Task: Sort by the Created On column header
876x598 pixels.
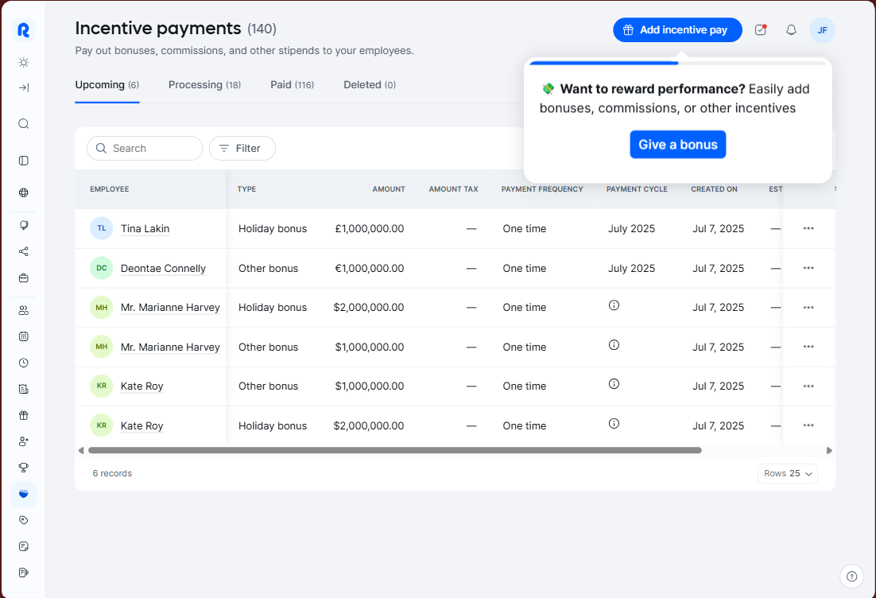Action: (x=714, y=189)
